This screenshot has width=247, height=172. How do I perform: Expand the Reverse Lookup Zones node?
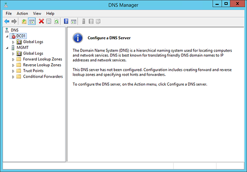13,65
